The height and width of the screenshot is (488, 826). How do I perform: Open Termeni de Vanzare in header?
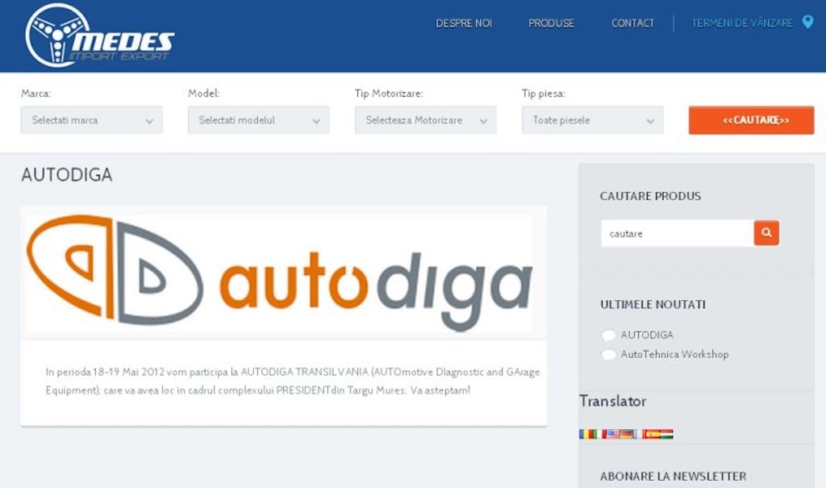[x=742, y=23]
